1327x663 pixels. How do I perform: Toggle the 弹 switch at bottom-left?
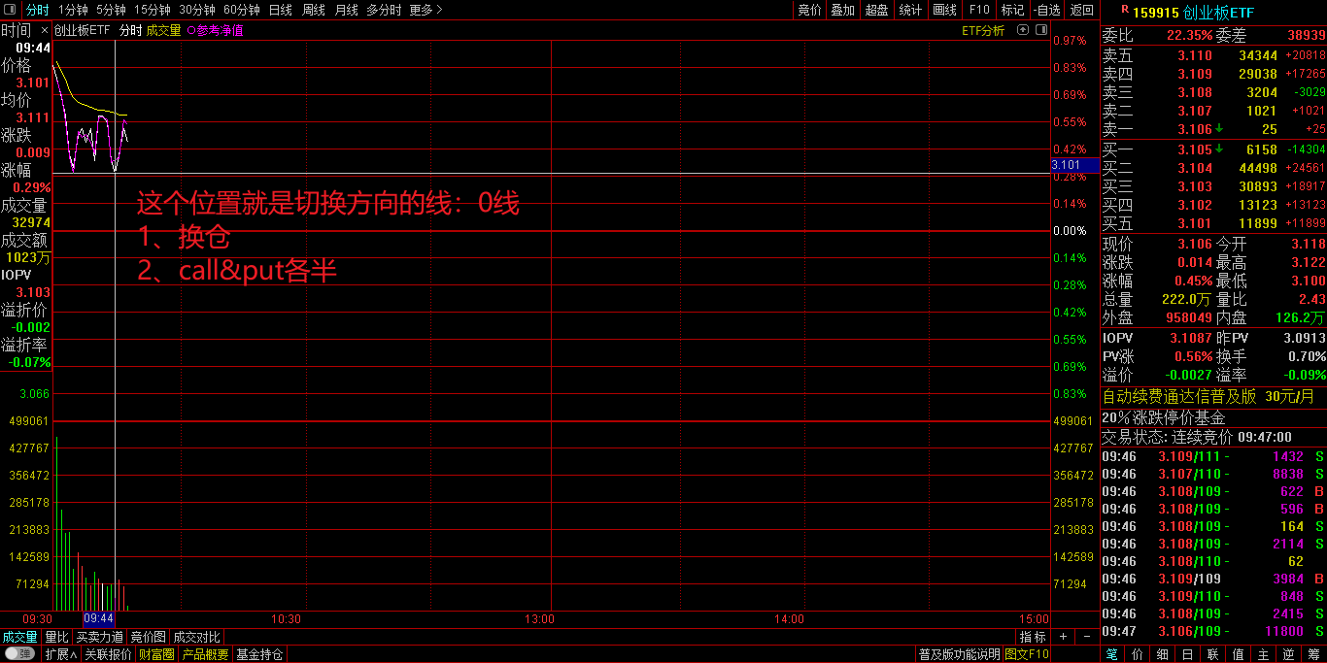click(19, 654)
